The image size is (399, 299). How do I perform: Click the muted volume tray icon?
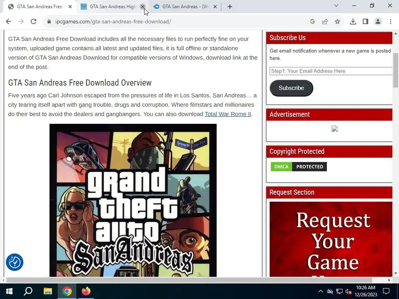[x=348, y=291]
